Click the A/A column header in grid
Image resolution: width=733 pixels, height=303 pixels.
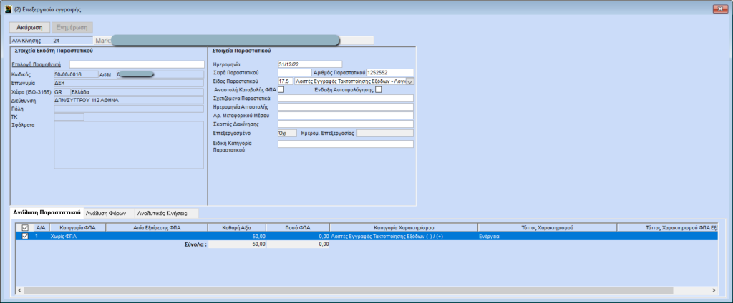[x=40, y=227]
